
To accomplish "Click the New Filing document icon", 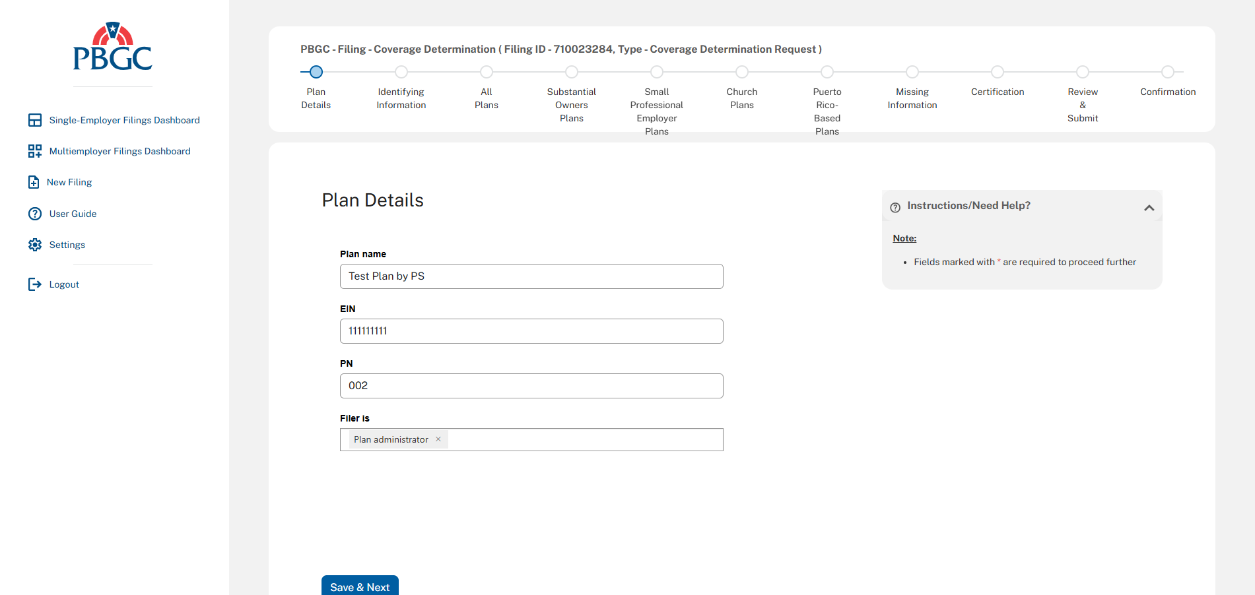I will click(x=34, y=182).
